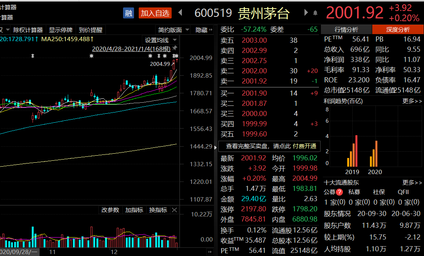Open 到价提醒 price alert
424x256 pixels.
pyautogui.click(x=91, y=30)
